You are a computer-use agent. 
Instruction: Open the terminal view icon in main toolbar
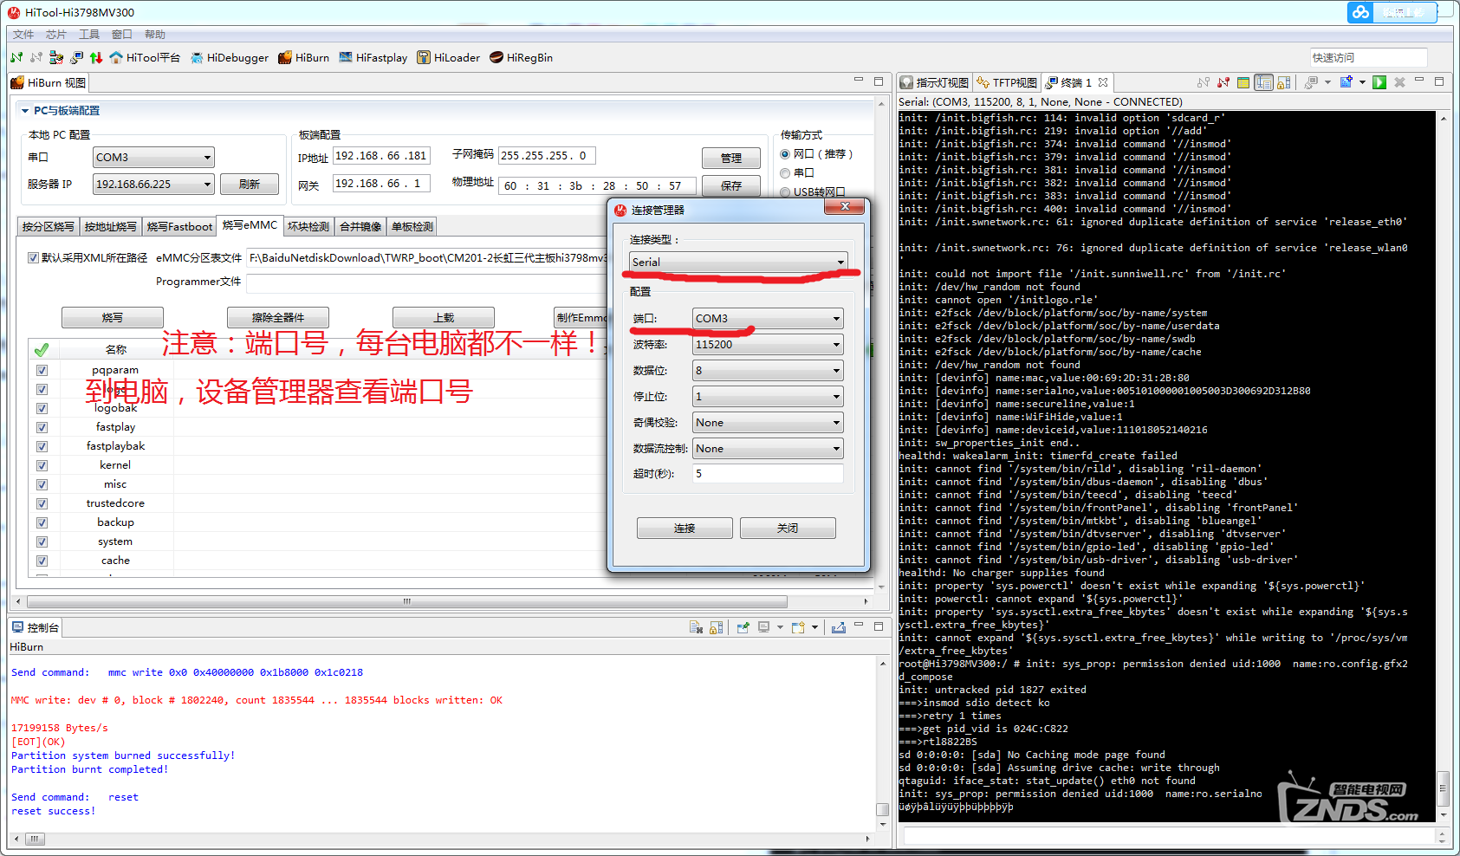click(76, 57)
